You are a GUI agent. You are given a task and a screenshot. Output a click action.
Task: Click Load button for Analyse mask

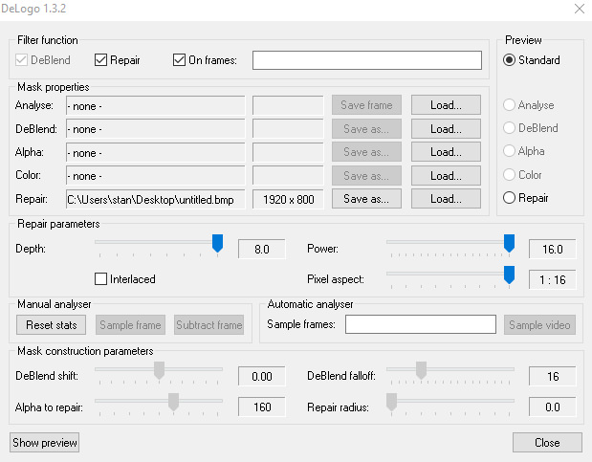click(x=446, y=105)
